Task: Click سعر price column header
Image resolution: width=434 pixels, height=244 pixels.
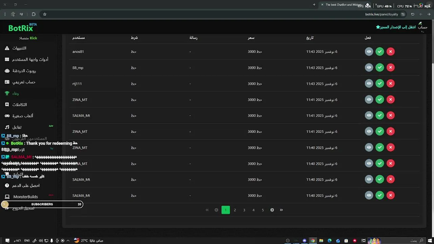Action: (x=251, y=38)
